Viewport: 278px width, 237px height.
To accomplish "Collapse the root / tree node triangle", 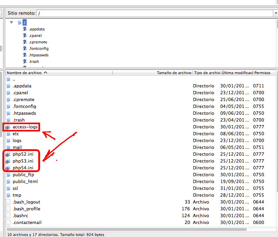I will click(x=12, y=23).
